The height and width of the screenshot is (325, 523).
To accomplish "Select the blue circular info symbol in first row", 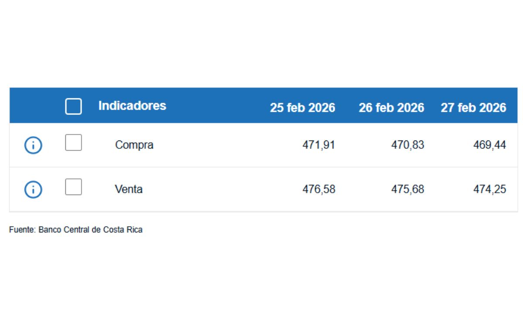I will pos(33,145).
